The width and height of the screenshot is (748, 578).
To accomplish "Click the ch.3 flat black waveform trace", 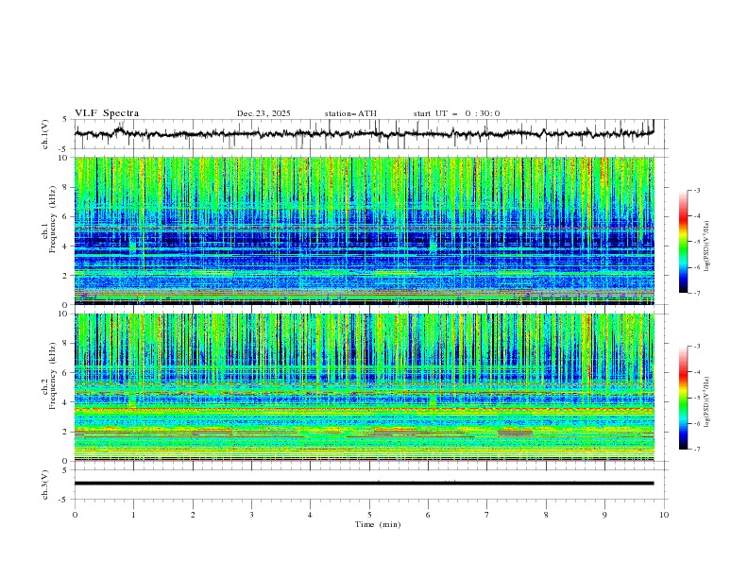I will pyautogui.click(x=364, y=484).
